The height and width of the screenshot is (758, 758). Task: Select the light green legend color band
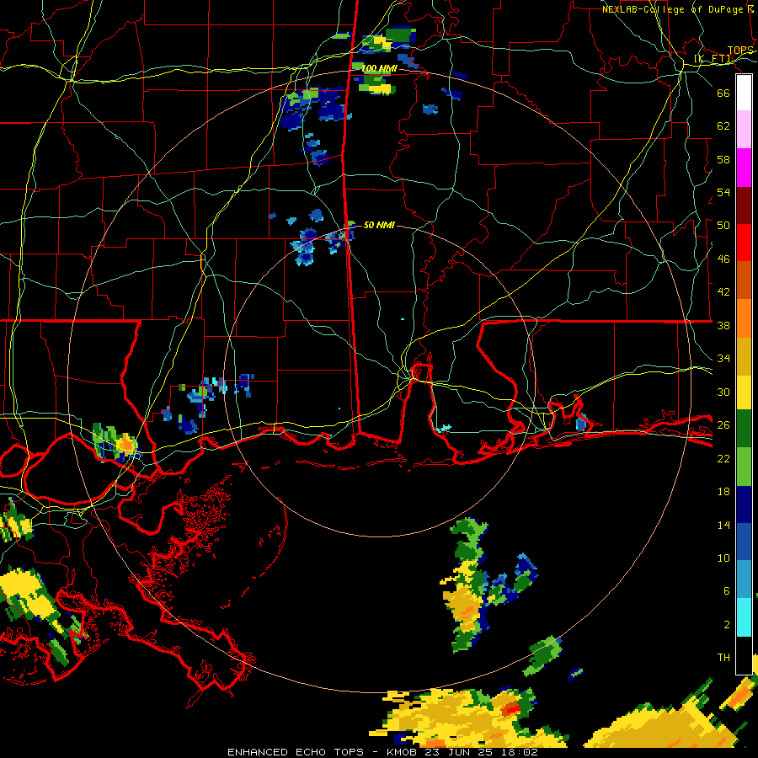coord(744,467)
